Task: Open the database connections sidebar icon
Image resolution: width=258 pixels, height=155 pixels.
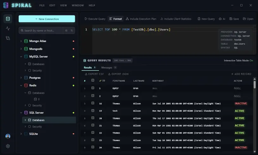Action: point(8,19)
